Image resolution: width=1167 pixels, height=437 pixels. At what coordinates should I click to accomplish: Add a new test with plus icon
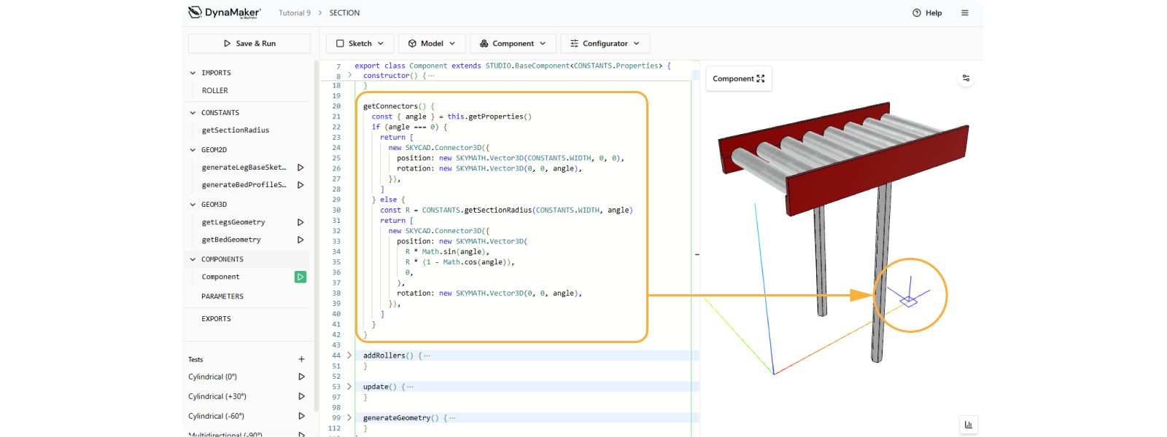[x=301, y=359]
